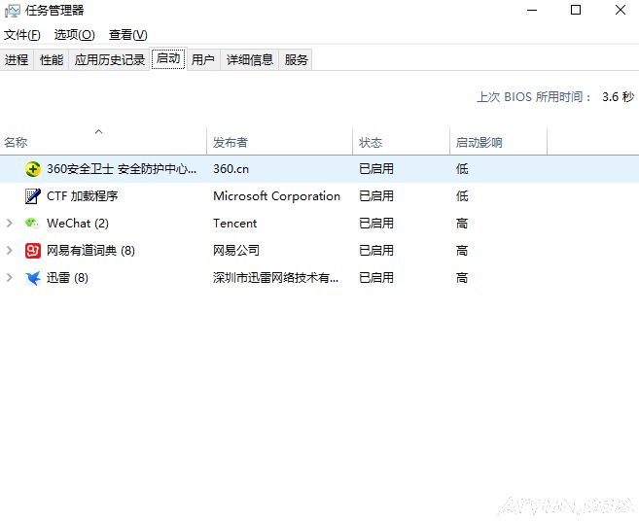Viewport: 639px width, 521px height.
Task: Click the 360安全卫士 icon in the list
Action: click(32, 168)
